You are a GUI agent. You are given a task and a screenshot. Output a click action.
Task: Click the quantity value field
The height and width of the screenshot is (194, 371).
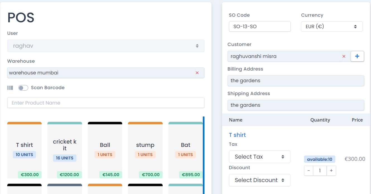320,171
